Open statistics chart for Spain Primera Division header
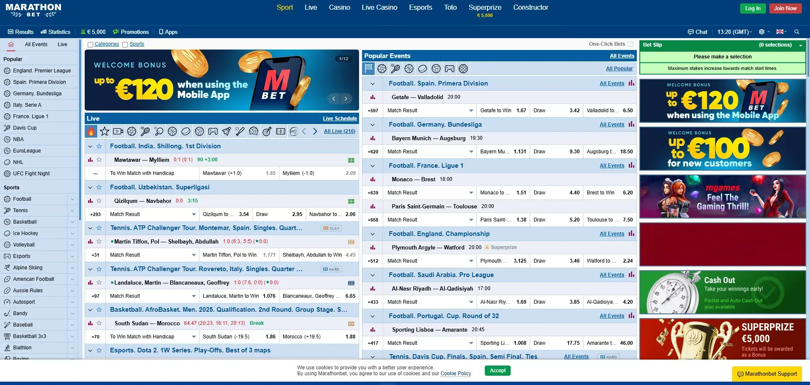 (x=631, y=83)
